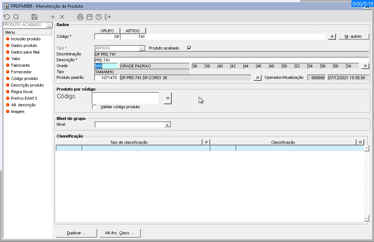The width and height of the screenshot is (374, 242).
Task: Click the Discriminação value DP PRD 741
Action: click(232, 54)
